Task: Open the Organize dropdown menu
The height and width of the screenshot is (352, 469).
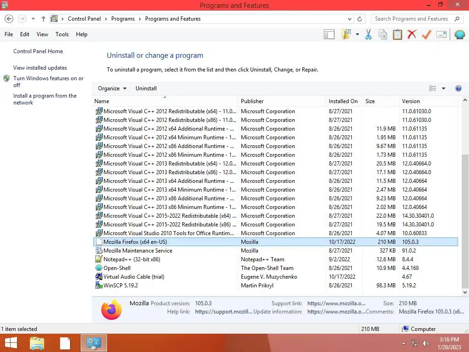Action: coord(112,88)
